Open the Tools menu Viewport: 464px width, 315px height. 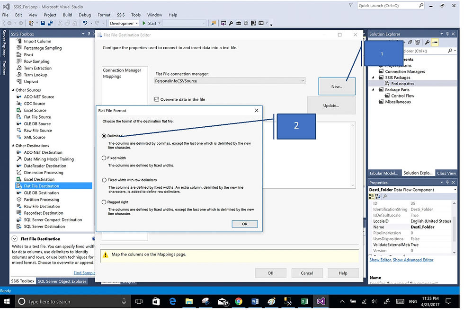click(136, 15)
